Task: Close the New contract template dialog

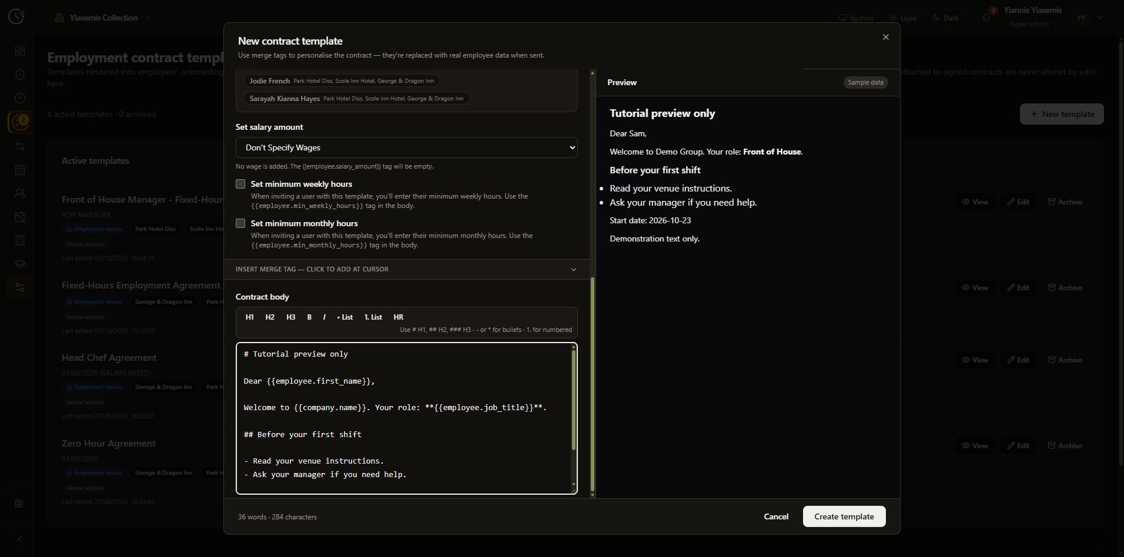Action: (885, 37)
